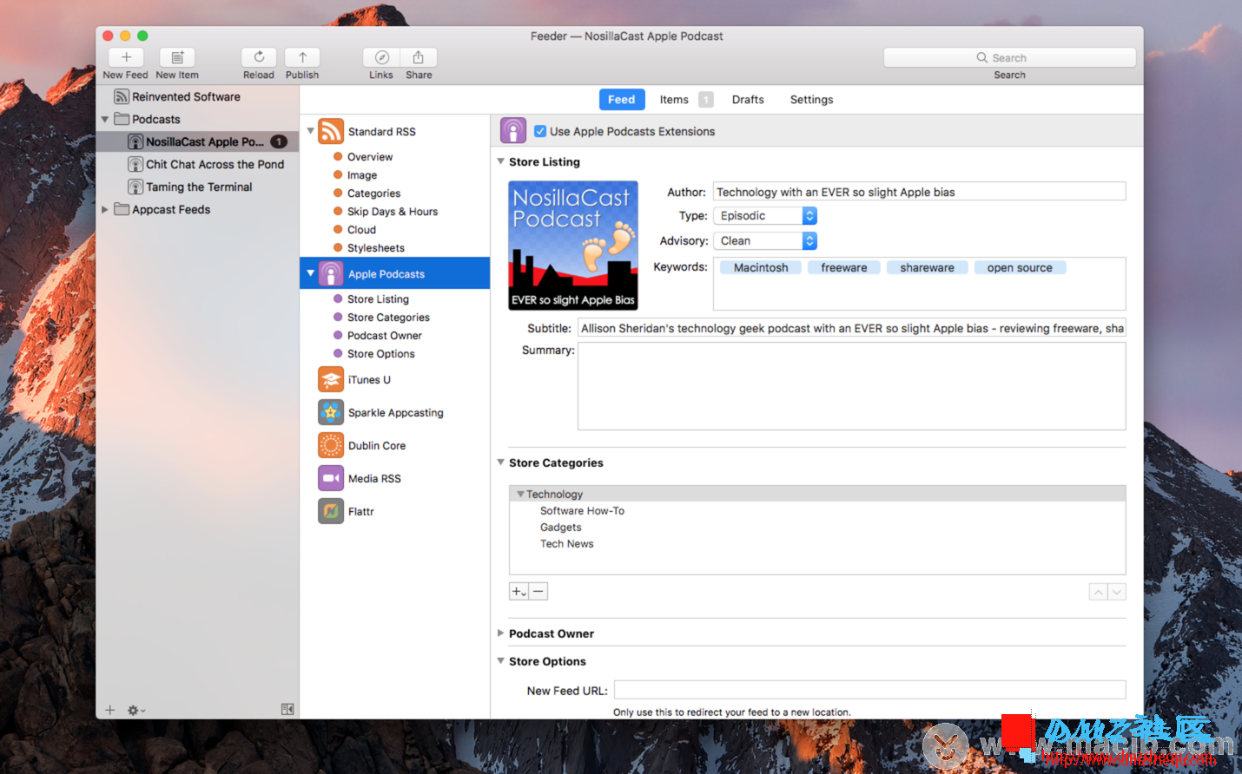Toggle the sidebar layout icon at bottom
Screen dimensions: 1242x774
point(287,709)
